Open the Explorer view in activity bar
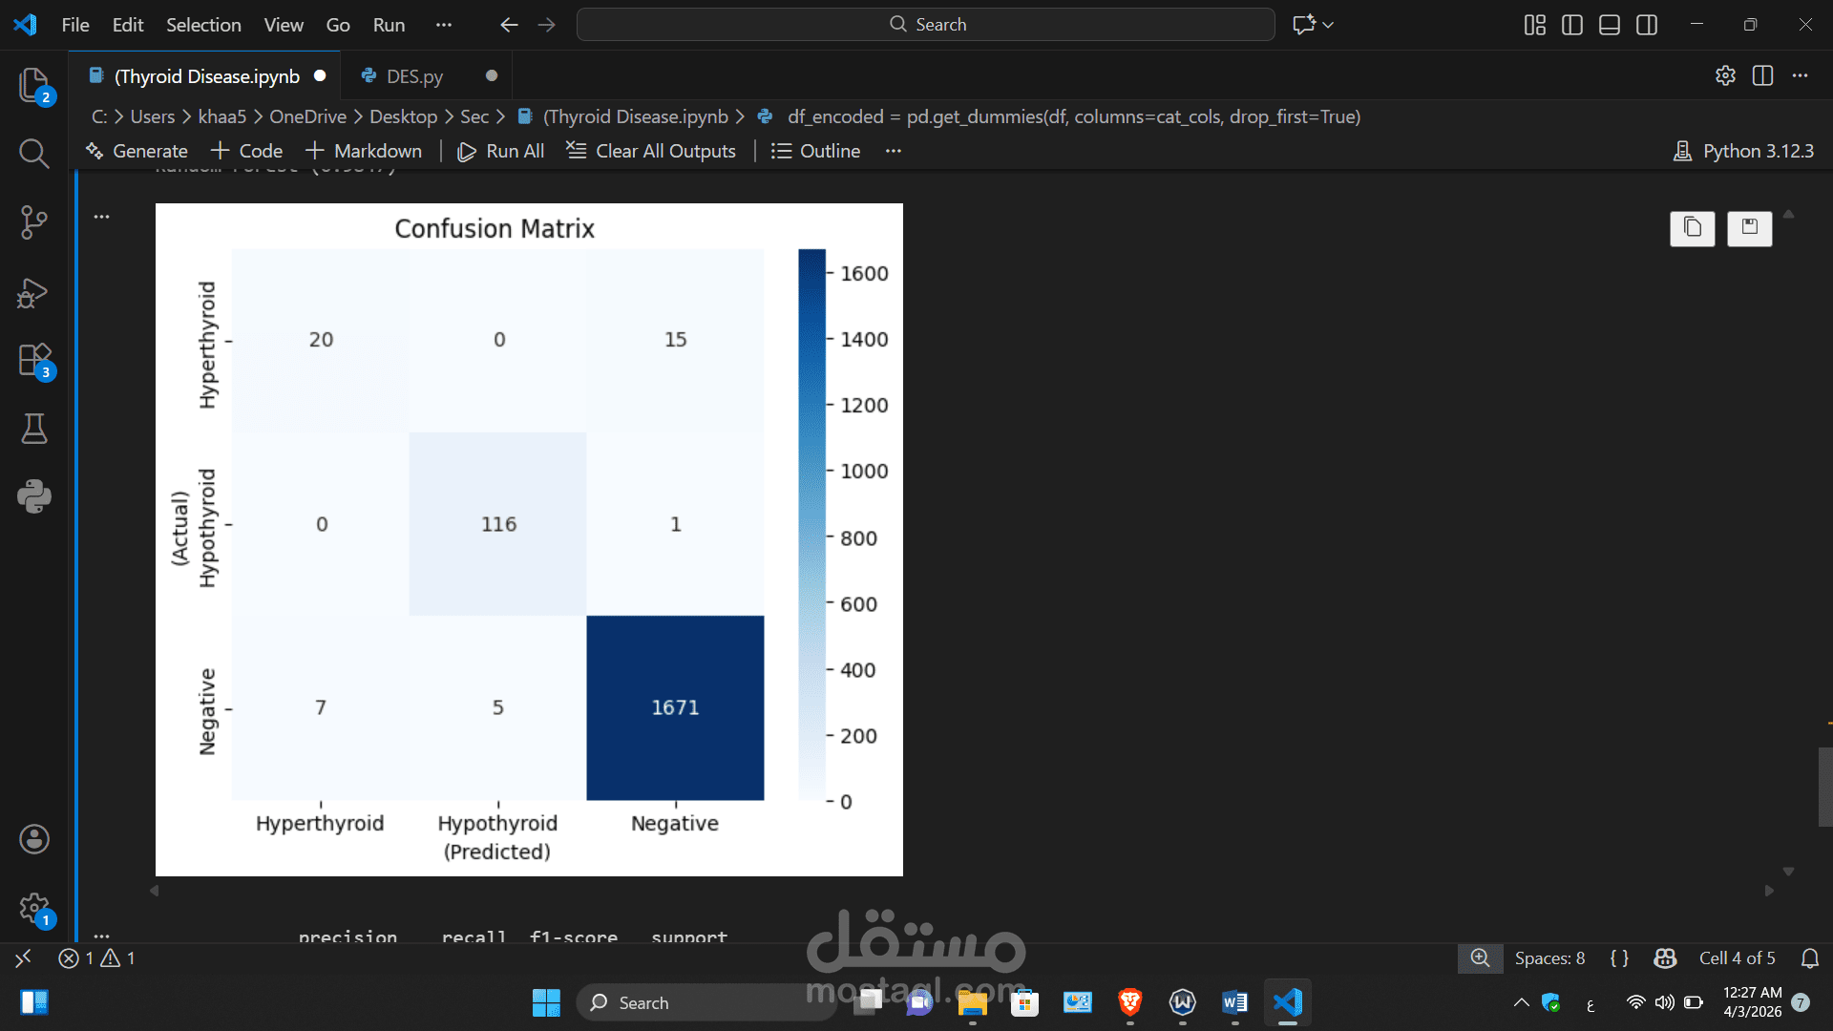This screenshot has width=1833, height=1031. pos(34,86)
